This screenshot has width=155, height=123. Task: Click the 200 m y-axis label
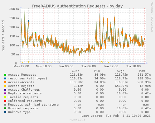coord(14,27)
